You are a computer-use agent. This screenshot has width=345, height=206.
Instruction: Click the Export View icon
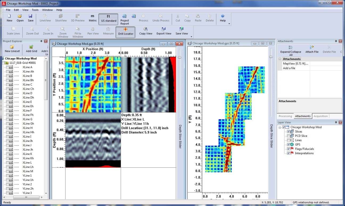164,31
